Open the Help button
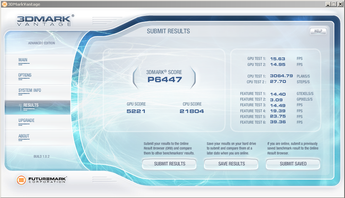 [x=318, y=31]
